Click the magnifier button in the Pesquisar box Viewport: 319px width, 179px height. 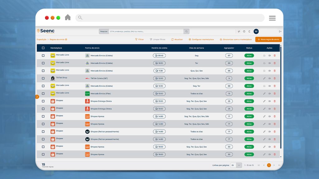186,31
